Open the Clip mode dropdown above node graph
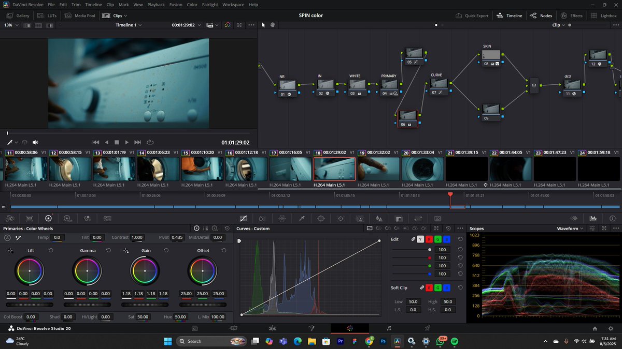 [559, 25]
